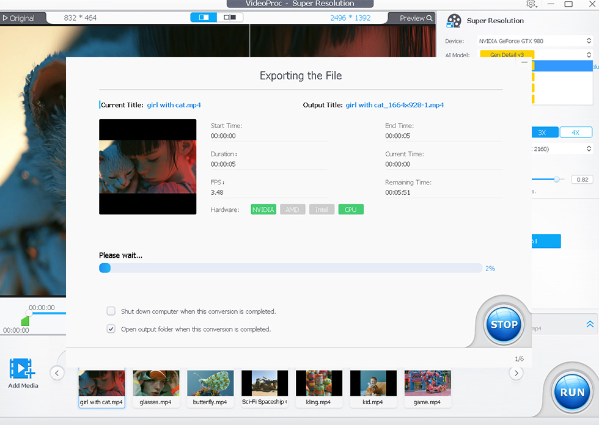This screenshot has width=599, height=425.
Task: Click the green timeline start marker
Action: point(25,321)
